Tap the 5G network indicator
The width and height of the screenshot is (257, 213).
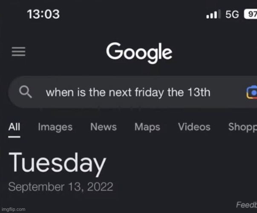click(x=232, y=14)
